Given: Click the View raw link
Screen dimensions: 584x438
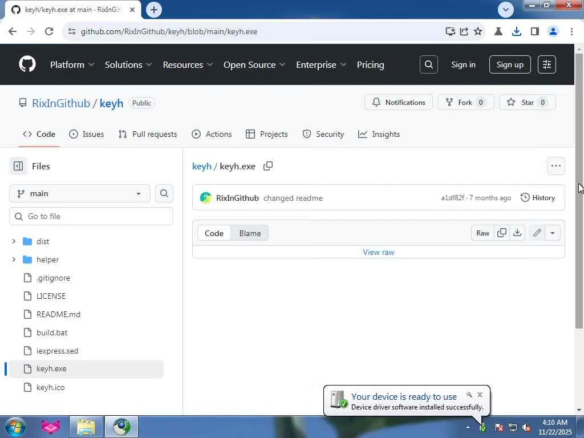Looking at the screenshot, I should [x=379, y=252].
